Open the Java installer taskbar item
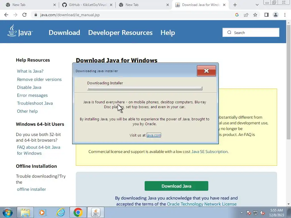Image resolution: width=291 pixels, height=218 pixels. [x=96, y=212]
